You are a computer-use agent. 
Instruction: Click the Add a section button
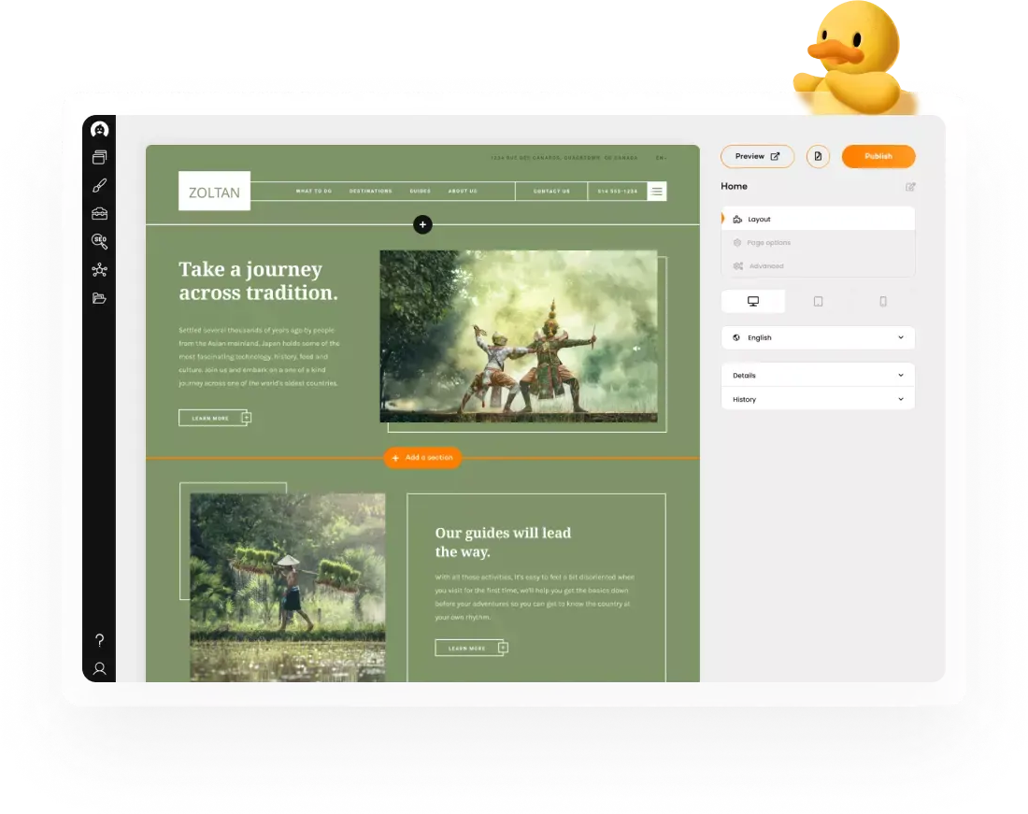click(x=422, y=458)
